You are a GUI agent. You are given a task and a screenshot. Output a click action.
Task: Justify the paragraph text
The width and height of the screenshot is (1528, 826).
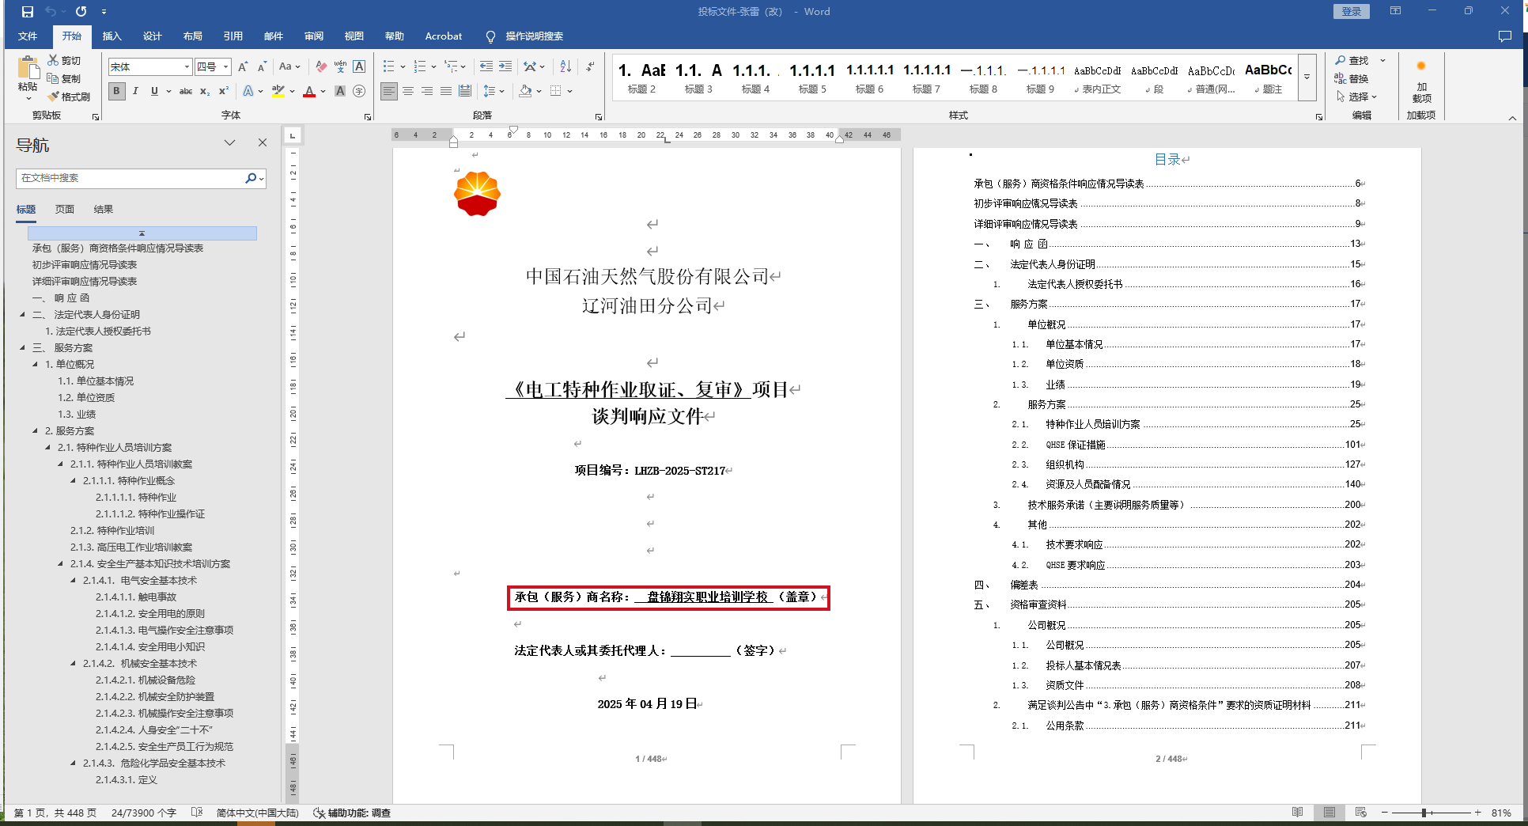point(446,91)
